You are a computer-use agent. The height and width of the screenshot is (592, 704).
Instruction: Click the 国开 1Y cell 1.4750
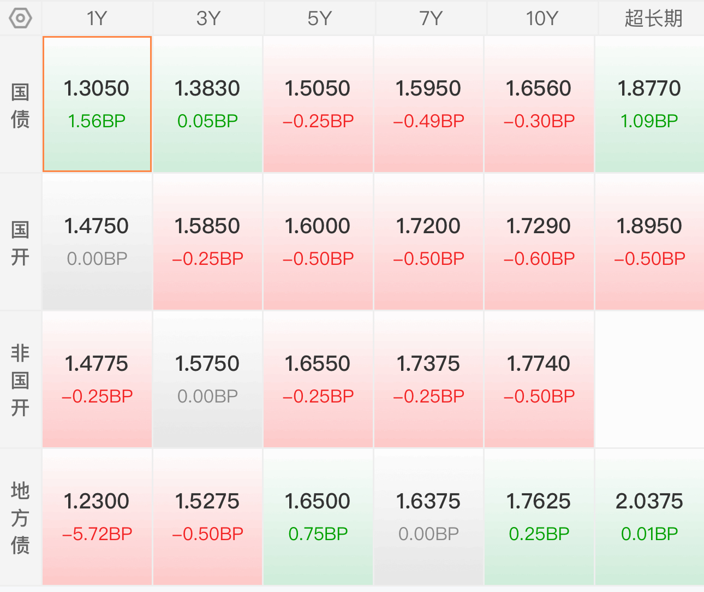[97, 242]
